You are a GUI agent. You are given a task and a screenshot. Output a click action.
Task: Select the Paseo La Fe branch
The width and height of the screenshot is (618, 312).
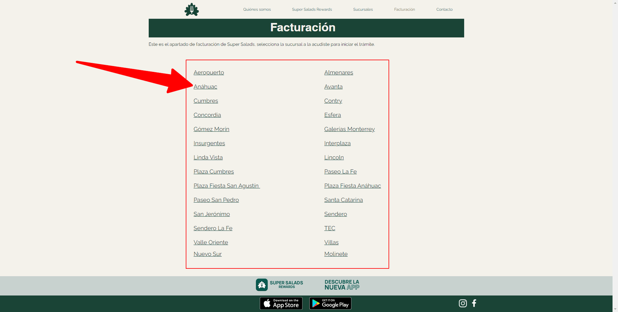340,172
